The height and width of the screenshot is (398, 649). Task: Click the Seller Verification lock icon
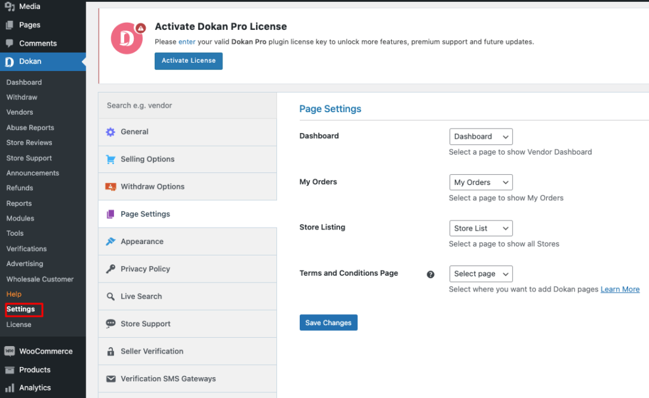(110, 351)
